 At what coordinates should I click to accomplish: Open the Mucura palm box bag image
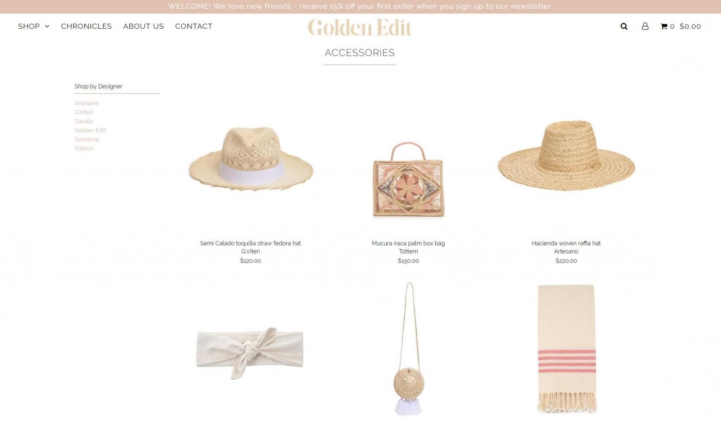click(408, 179)
